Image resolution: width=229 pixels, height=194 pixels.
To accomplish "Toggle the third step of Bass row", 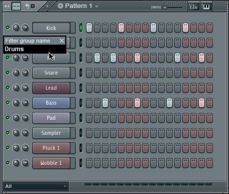I will 105,103.
